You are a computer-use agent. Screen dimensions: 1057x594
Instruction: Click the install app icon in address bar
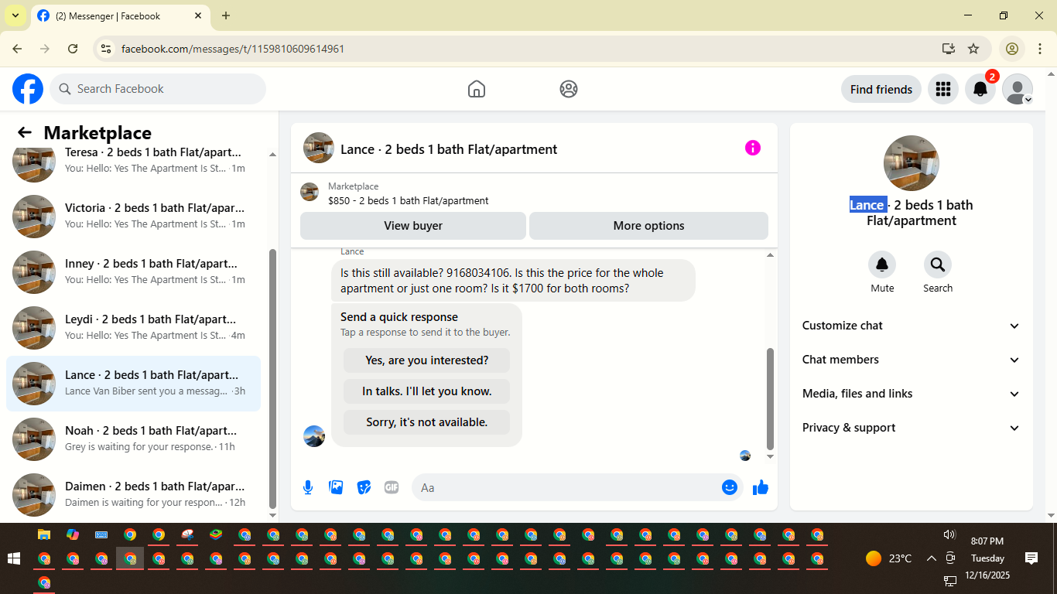(x=949, y=49)
